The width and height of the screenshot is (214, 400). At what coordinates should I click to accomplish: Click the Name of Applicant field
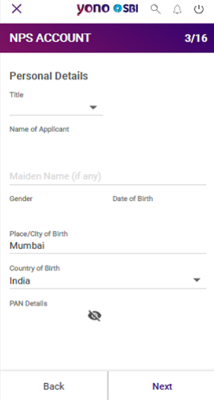point(108,143)
